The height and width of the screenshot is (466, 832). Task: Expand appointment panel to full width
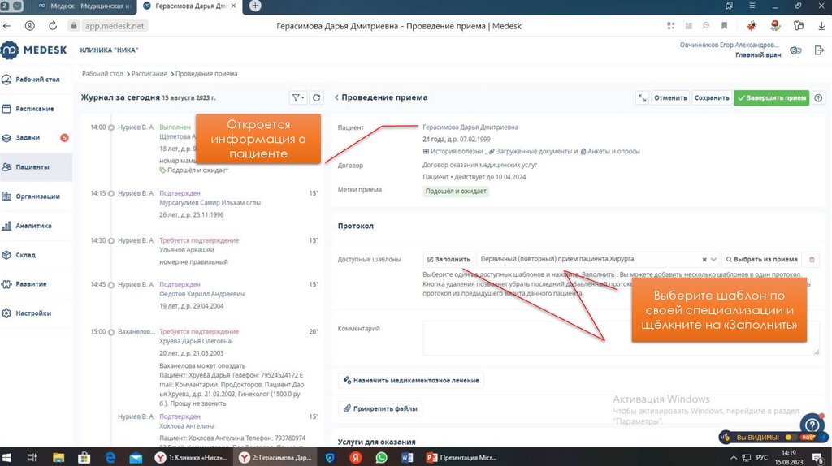coord(642,97)
